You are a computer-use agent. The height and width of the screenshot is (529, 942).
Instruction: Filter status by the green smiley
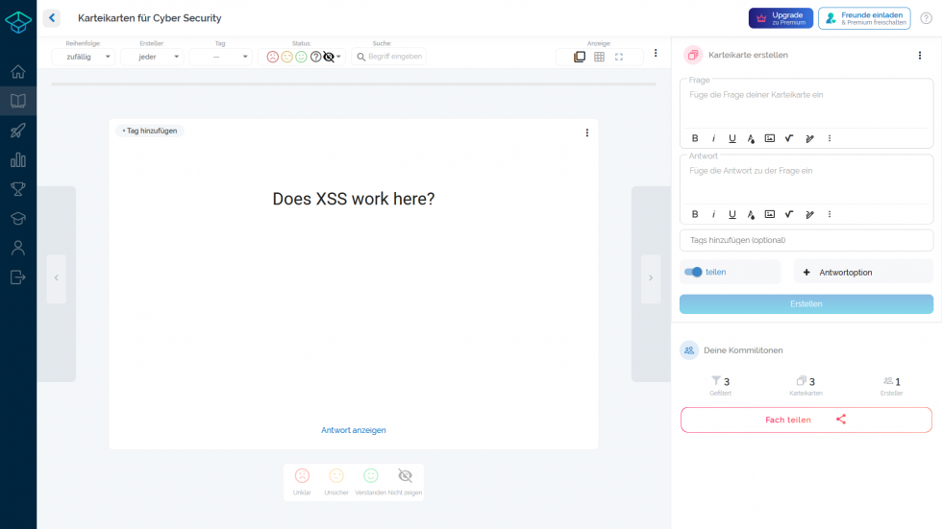point(301,58)
